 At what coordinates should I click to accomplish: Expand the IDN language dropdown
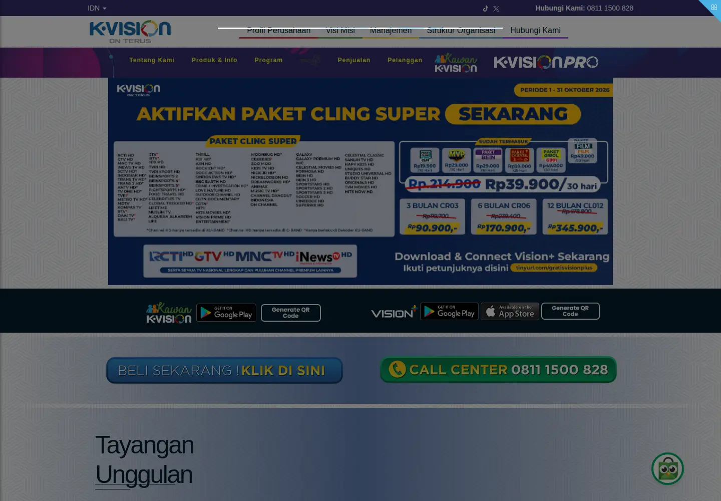pos(97,8)
